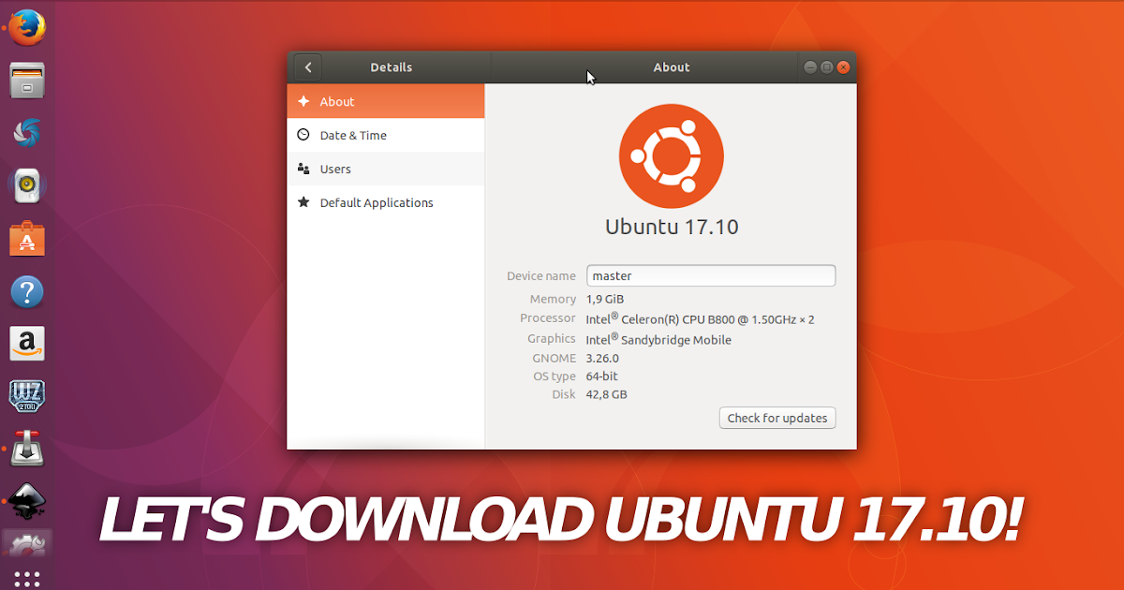Image resolution: width=1124 pixels, height=590 pixels.
Task: Click the Device name input field
Action: pos(710,275)
